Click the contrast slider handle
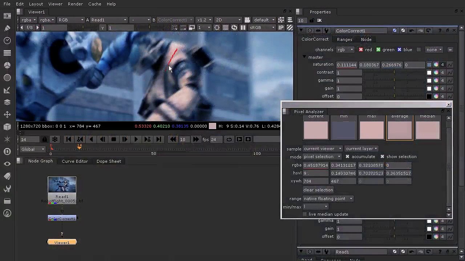 coord(394,72)
